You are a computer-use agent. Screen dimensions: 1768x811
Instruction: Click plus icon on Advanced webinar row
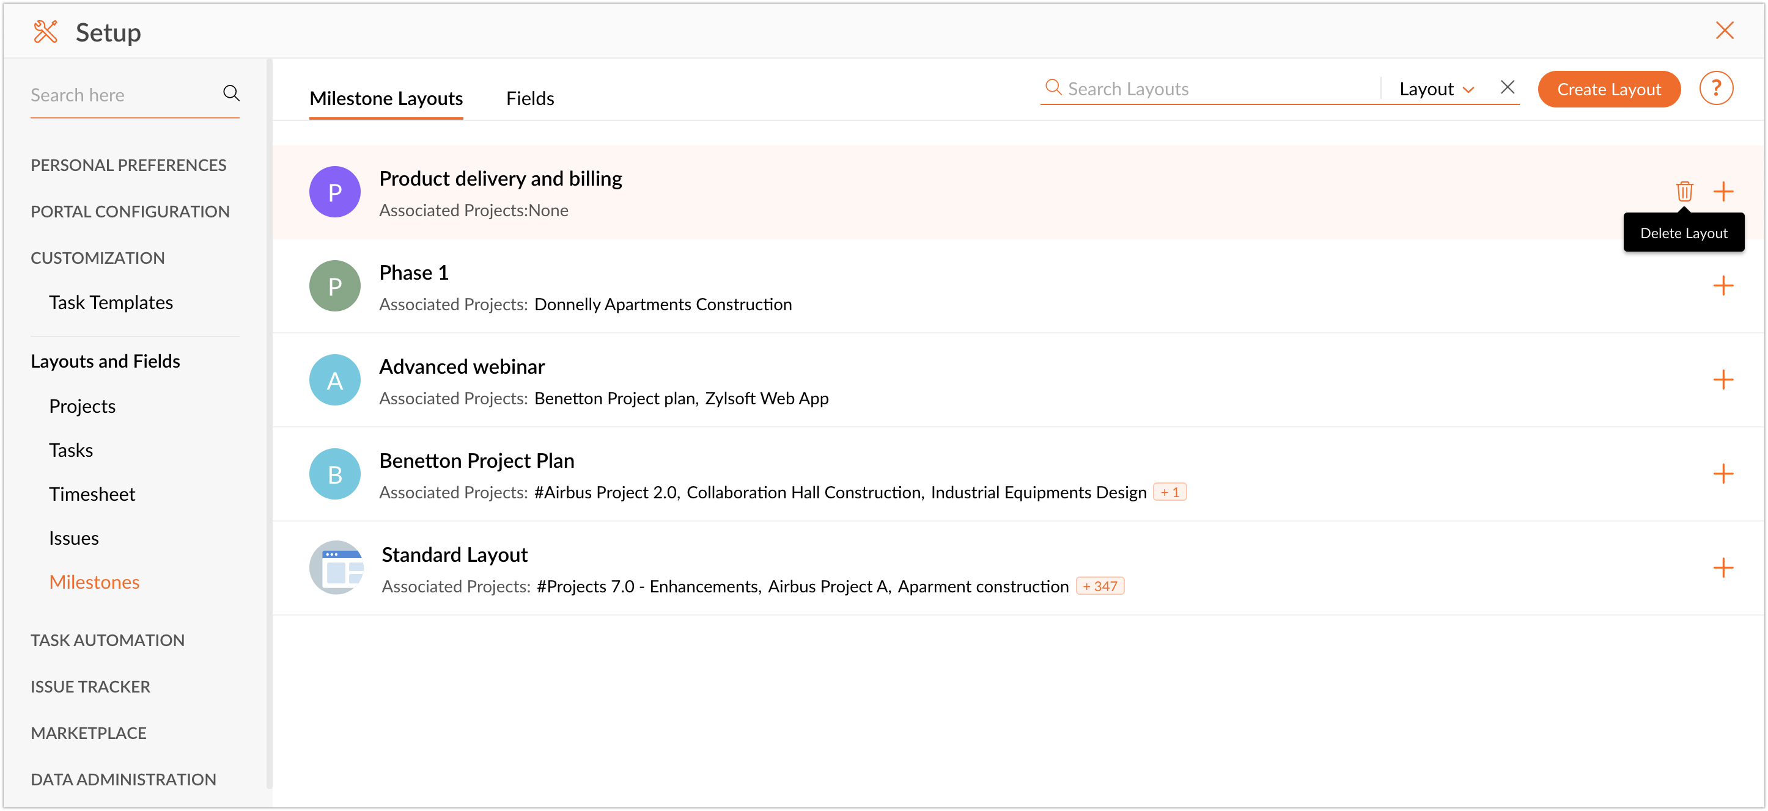tap(1723, 379)
